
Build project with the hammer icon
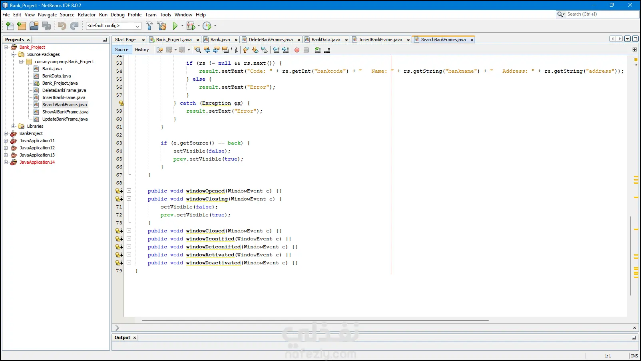pos(149,26)
